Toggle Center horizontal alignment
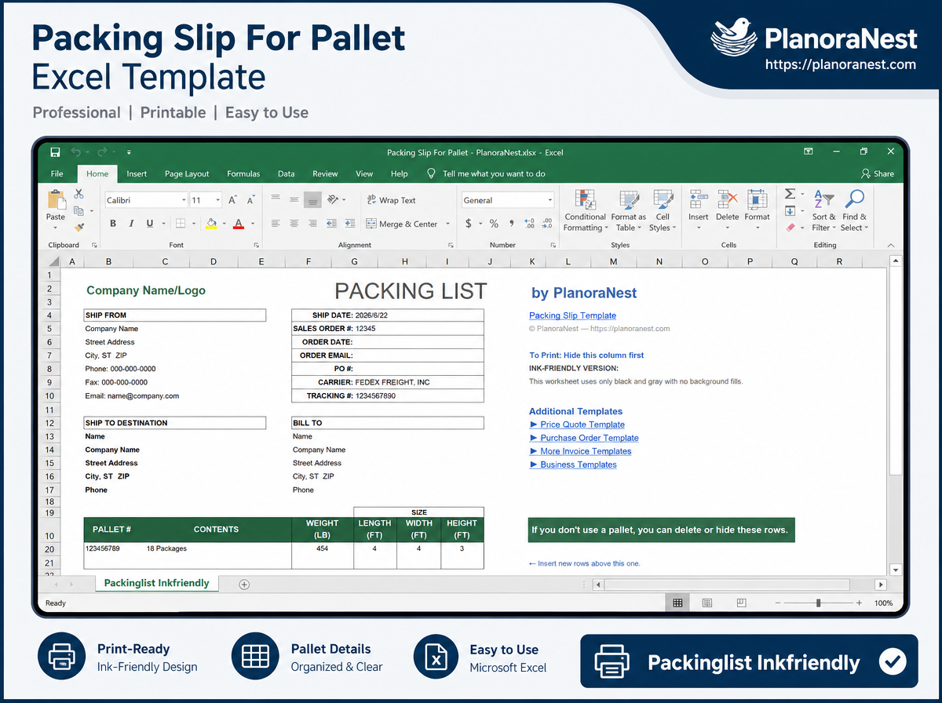Image resolution: width=942 pixels, height=703 pixels. pos(294,224)
